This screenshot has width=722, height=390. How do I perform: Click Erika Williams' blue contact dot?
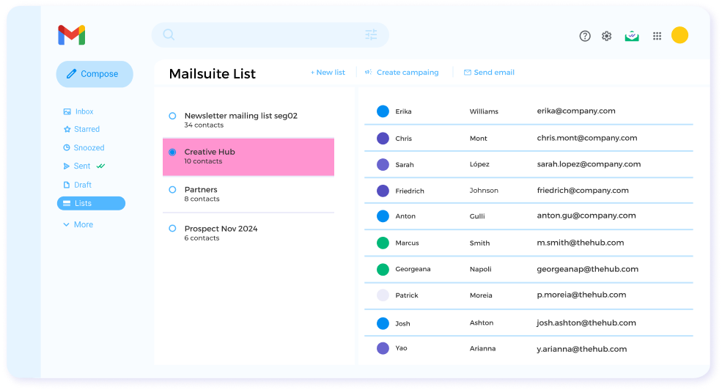tap(383, 111)
